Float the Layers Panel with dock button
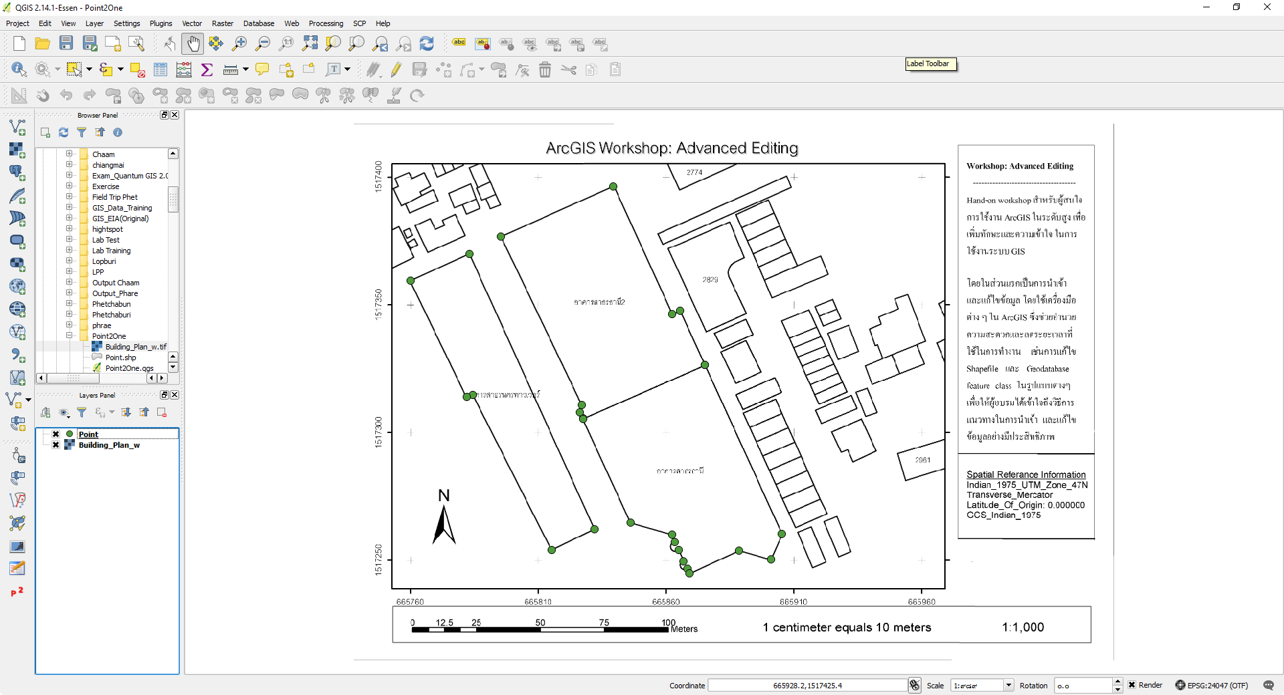Image resolution: width=1284 pixels, height=695 pixels. click(x=165, y=395)
